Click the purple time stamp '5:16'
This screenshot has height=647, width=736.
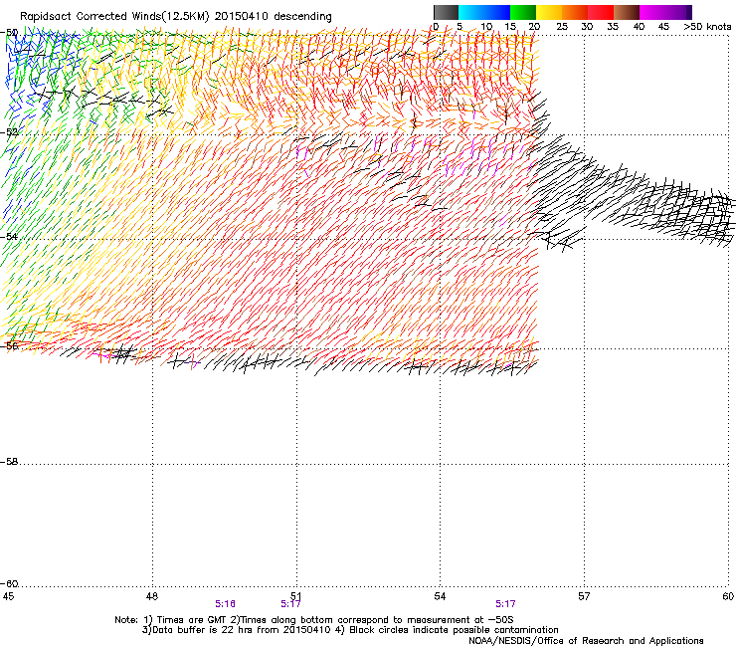pos(226,604)
